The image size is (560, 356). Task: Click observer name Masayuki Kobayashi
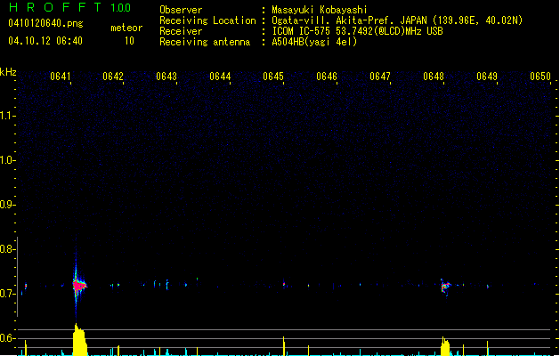click(320, 10)
